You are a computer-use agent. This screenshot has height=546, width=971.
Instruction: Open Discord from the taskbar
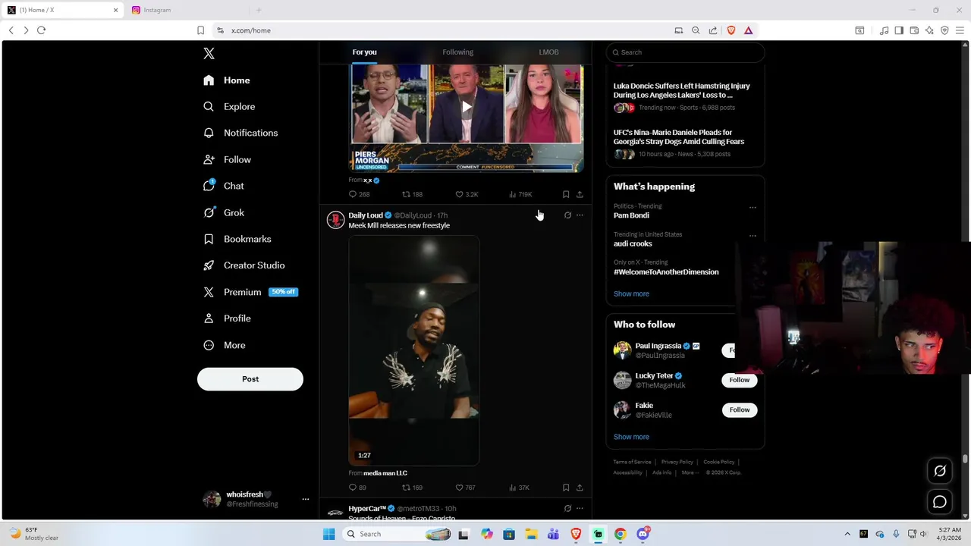pyautogui.click(x=643, y=534)
